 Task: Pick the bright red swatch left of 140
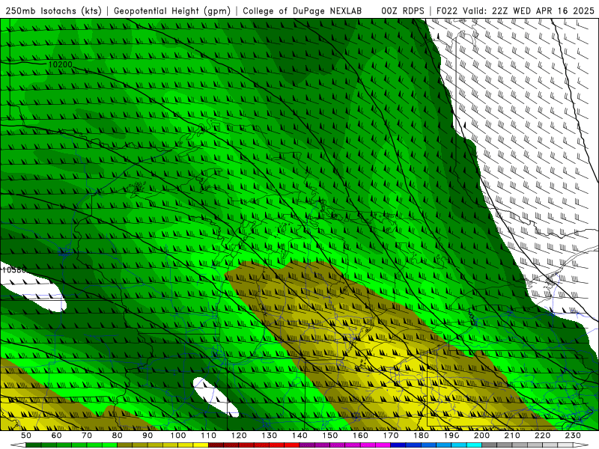coord(292,445)
